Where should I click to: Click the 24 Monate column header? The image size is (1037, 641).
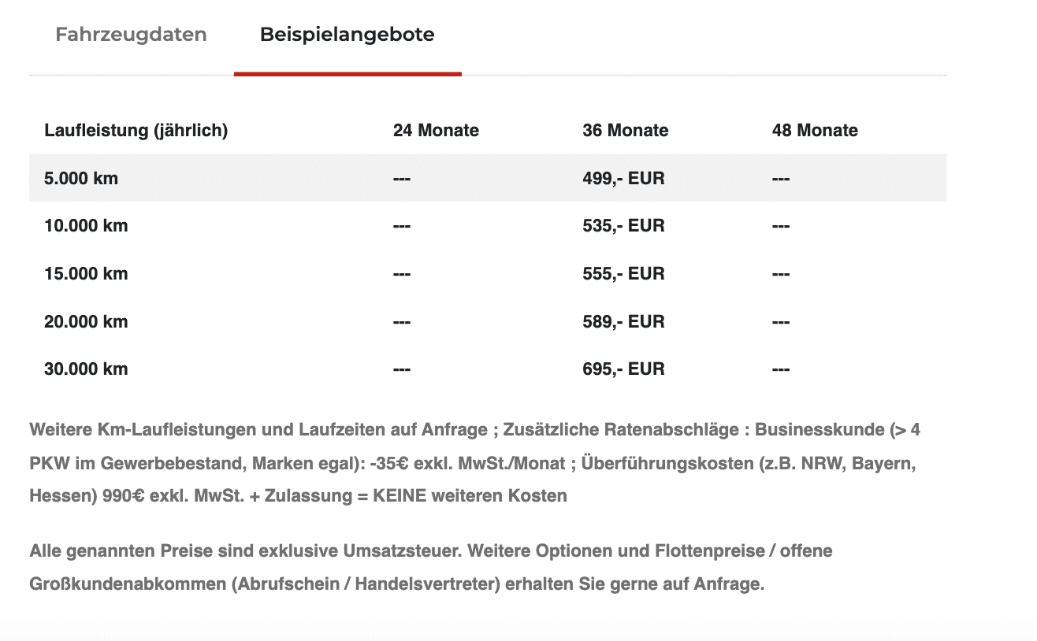436,131
